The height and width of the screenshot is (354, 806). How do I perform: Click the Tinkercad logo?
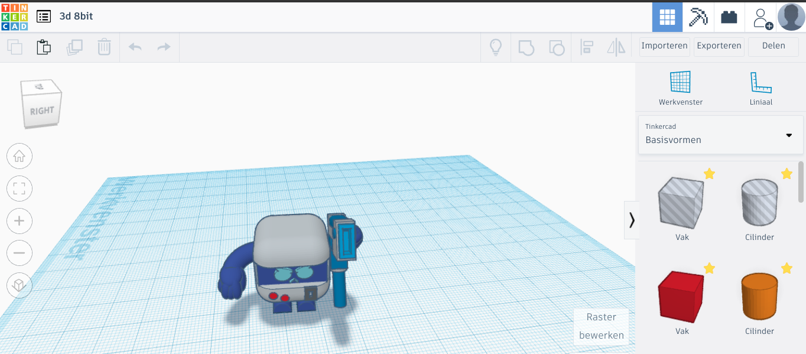coord(14,17)
